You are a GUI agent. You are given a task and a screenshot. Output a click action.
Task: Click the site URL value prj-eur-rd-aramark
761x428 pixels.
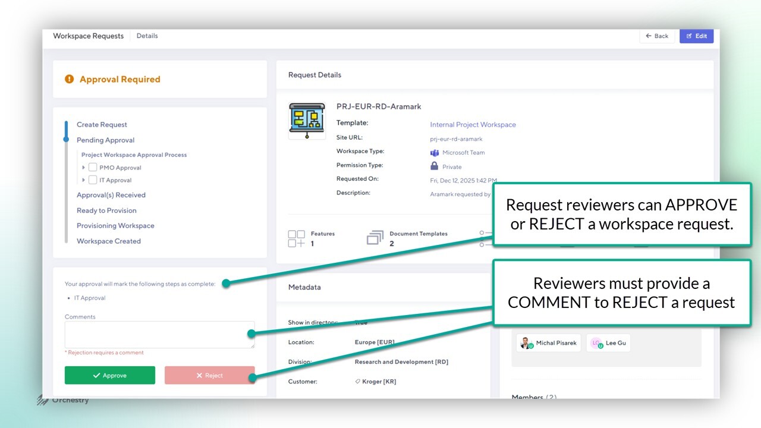(x=456, y=139)
